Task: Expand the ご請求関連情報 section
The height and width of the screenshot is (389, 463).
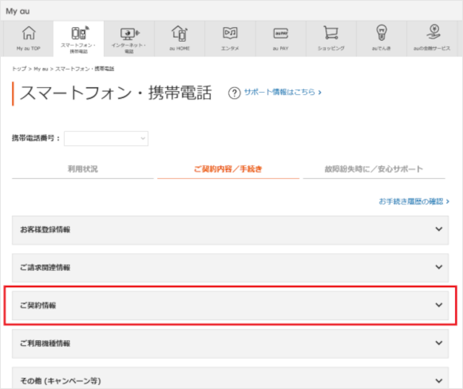Action: click(x=231, y=267)
